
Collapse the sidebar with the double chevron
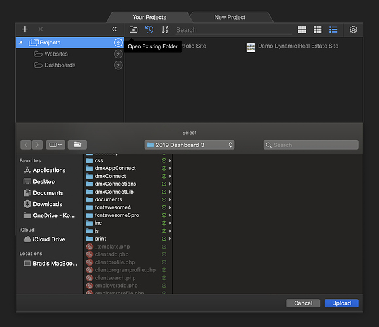click(114, 29)
